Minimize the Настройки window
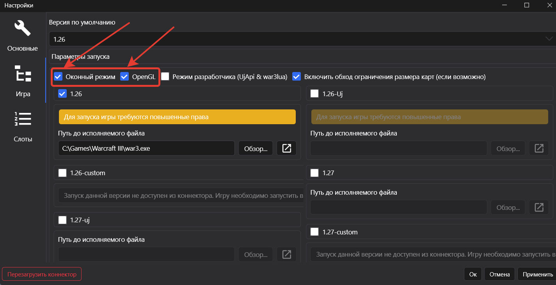Image resolution: width=556 pixels, height=285 pixels. (505, 5)
